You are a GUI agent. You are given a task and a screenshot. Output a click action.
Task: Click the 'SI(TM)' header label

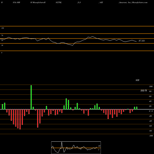point(59,2)
